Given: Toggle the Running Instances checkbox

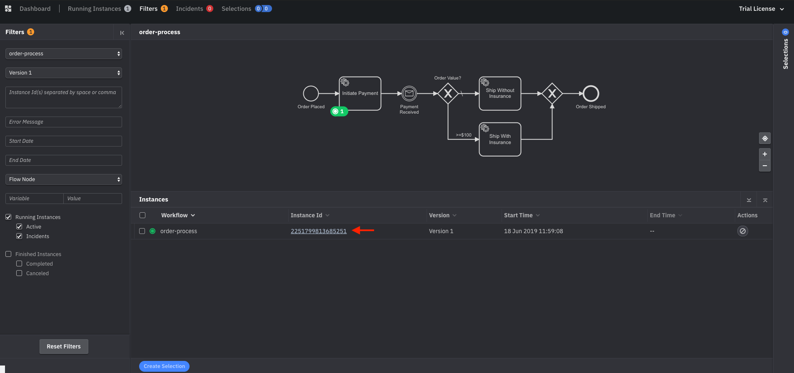Looking at the screenshot, I should pyautogui.click(x=8, y=217).
